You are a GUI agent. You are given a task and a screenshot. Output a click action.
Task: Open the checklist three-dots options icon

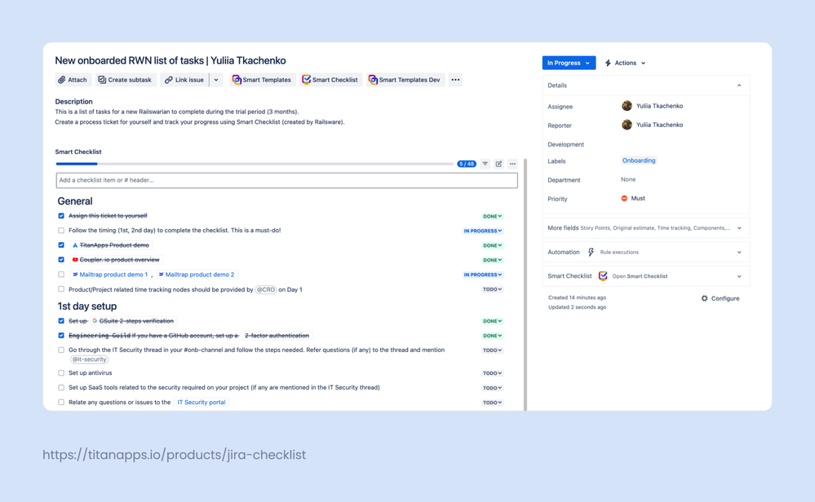pos(512,164)
